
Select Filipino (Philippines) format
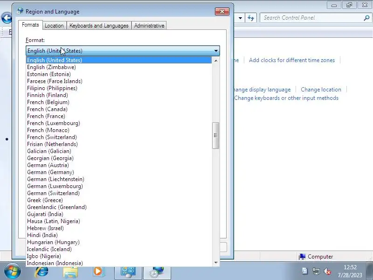[x=118, y=88]
